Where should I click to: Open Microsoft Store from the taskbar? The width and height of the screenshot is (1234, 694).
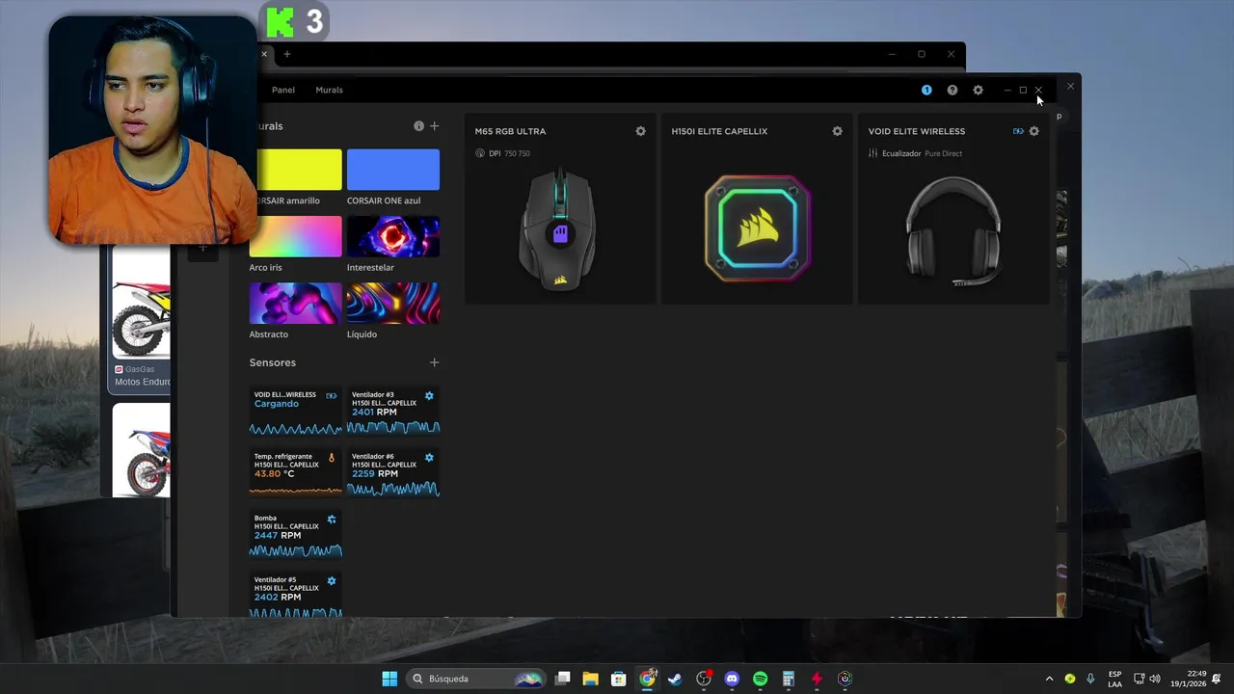click(x=619, y=679)
